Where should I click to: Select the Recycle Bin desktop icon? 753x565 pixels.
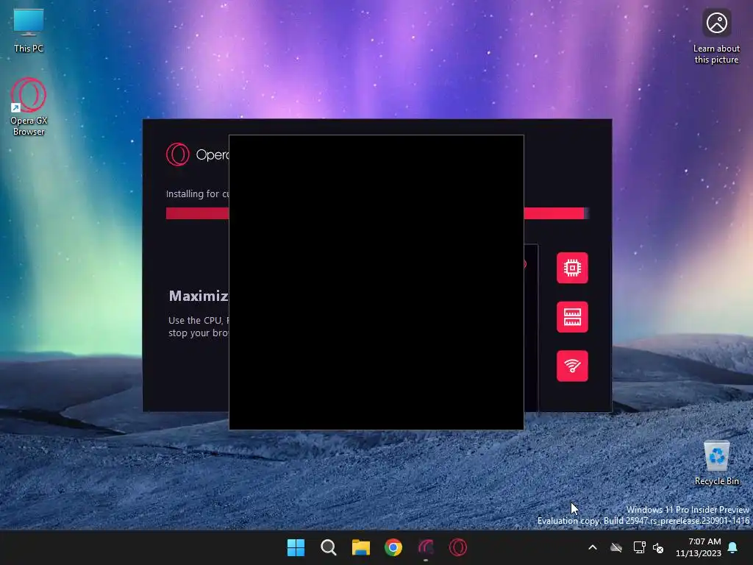[716, 463]
